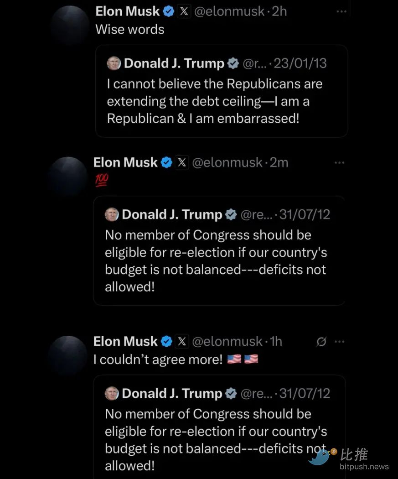Click the X affiliate badge on the 1h tweet

pos(182,341)
